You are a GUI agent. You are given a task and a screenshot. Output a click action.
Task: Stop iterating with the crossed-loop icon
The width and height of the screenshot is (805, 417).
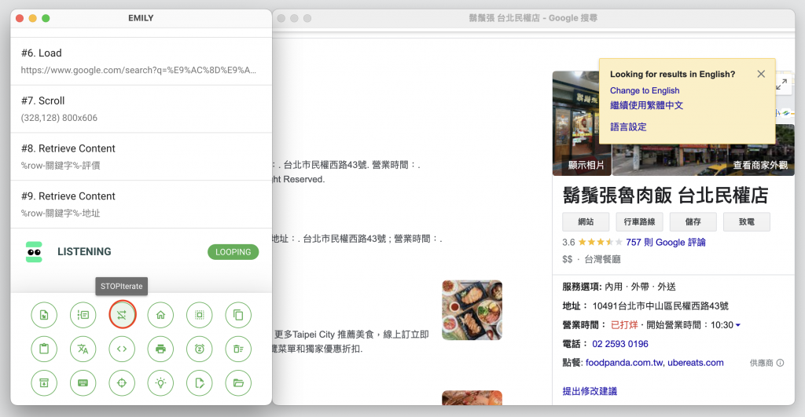(122, 315)
